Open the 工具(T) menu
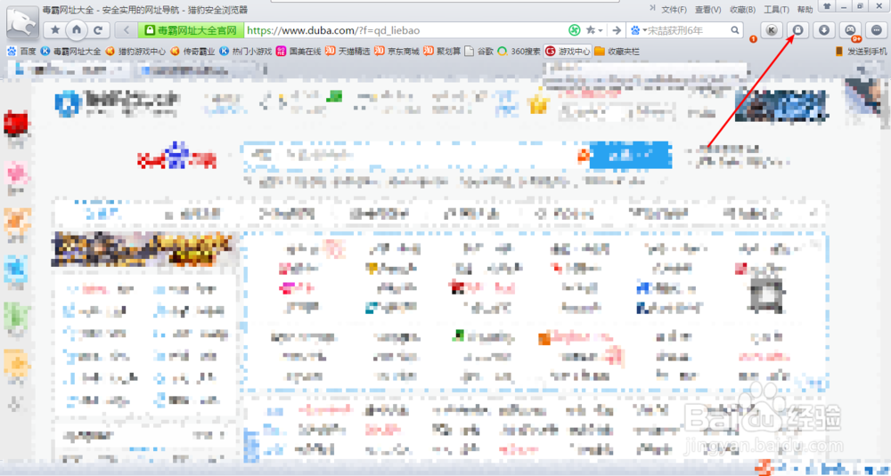The width and height of the screenshot is (891, 476). tap(776, 10)
